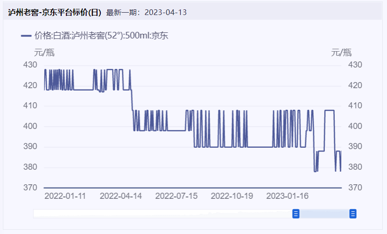The image size is (387, 234).
Task: Click the latest period text 最新一期: 2023-04-13
Action: (146, 13)
